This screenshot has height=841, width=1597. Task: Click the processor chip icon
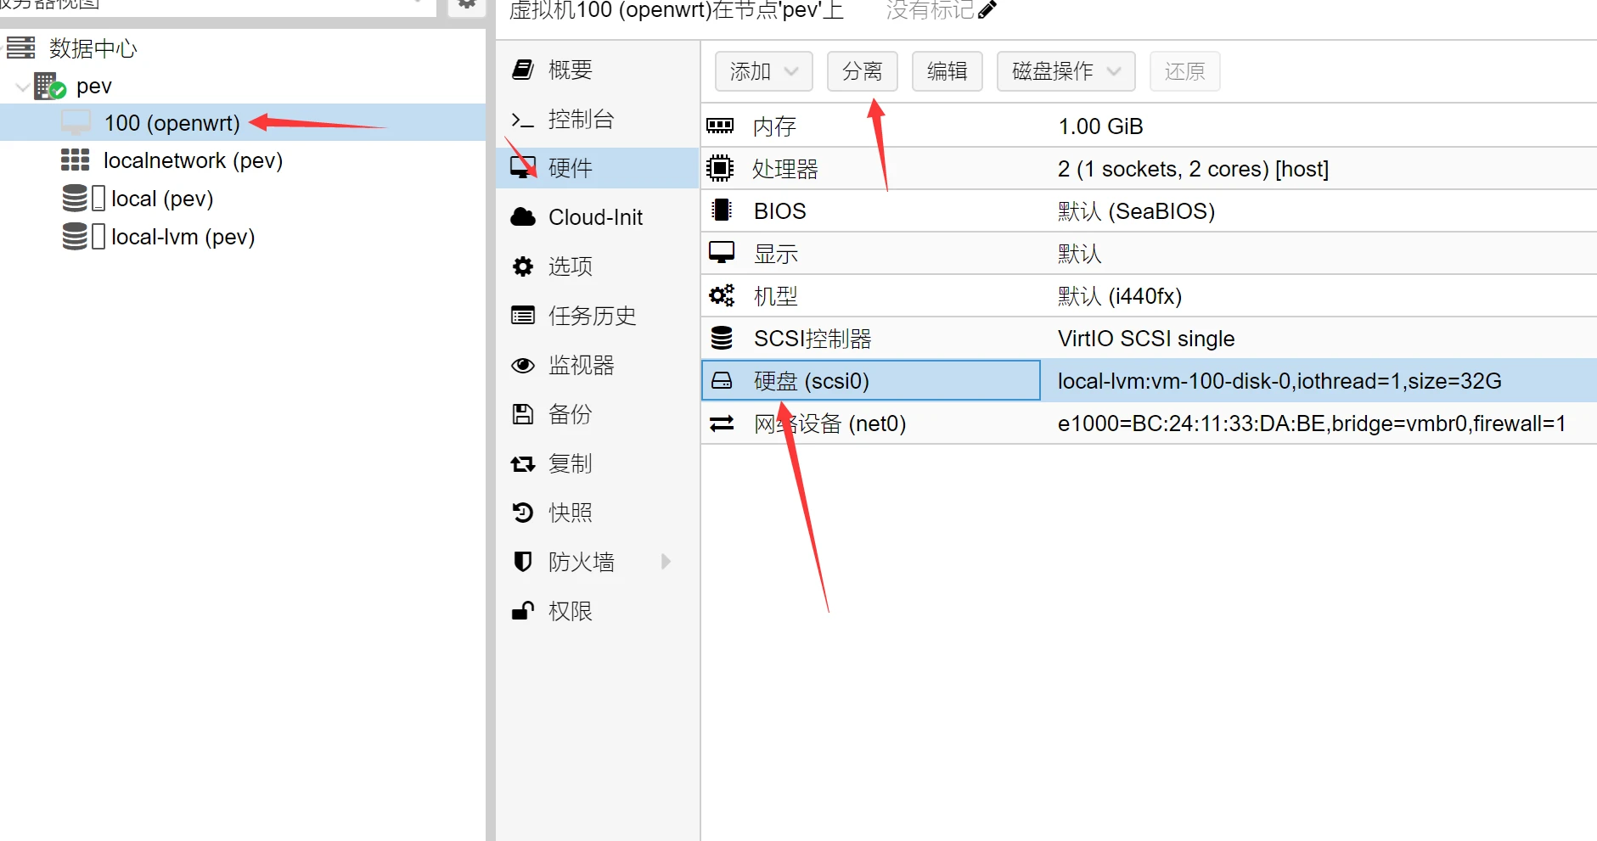pyautogui.click(x=720, y=168)
